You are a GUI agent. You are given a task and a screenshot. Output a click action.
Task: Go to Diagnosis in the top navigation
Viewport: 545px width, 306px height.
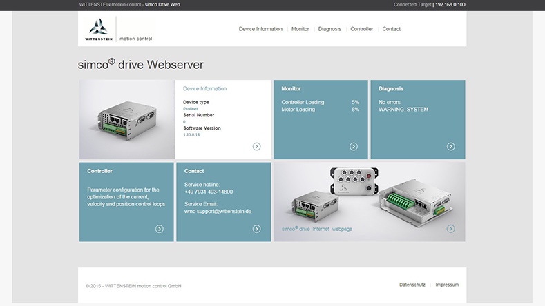click(x=329, y=29)
